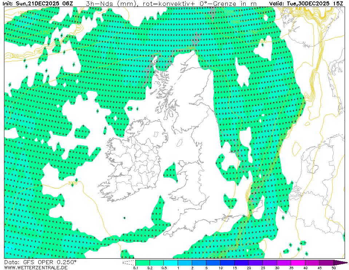This screenshot has height=270, width=349.
Task: Click the lightest green 0.1 mm legend swatch
Action: [142, 262]
